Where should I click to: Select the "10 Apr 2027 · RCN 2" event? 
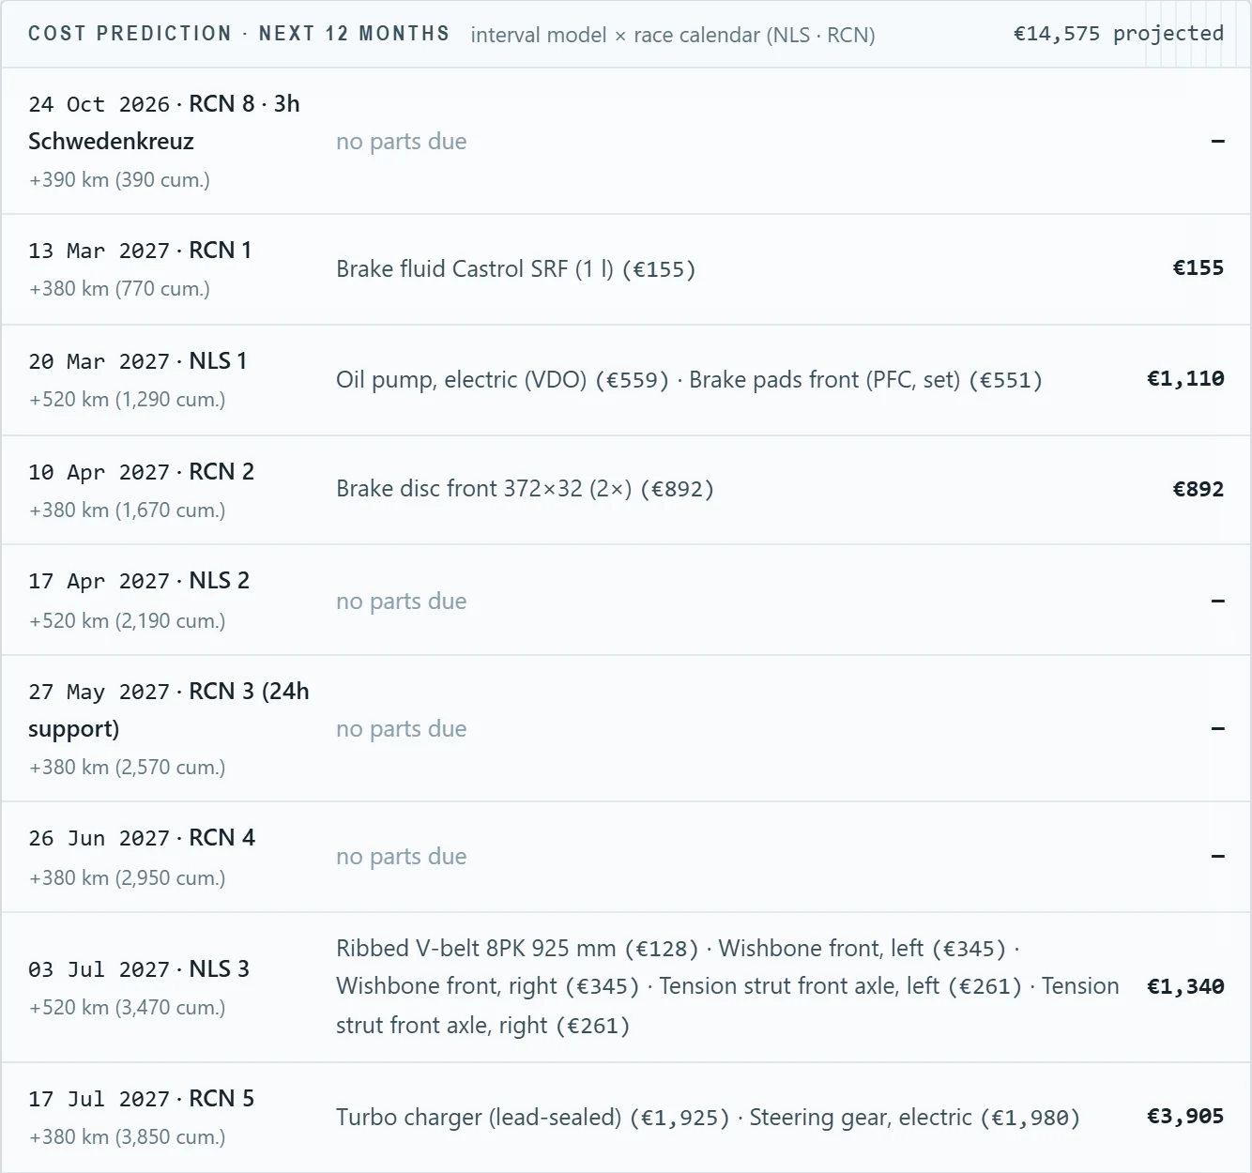point(142,472)
